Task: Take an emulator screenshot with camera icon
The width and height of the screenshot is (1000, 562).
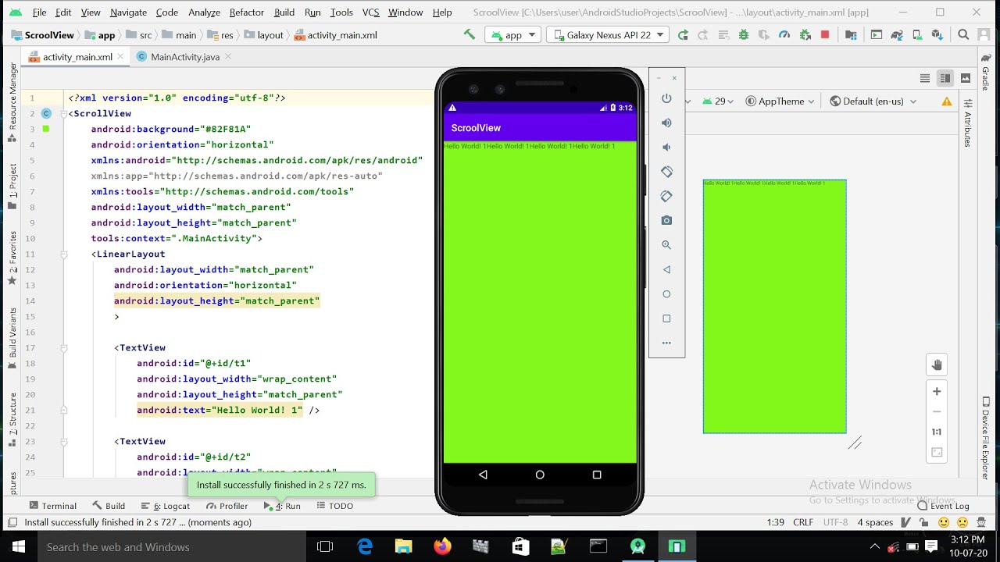Action: [666, 221]
